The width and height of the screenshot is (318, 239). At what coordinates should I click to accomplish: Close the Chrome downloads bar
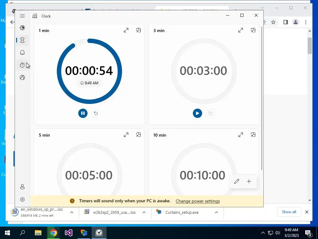[307, 212]
